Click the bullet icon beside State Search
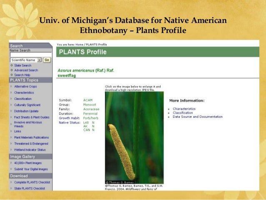Screen dimensions: 266x200 12,65
